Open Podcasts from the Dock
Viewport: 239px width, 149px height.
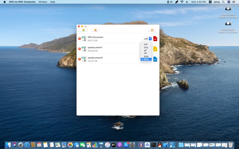pos(120,145)
